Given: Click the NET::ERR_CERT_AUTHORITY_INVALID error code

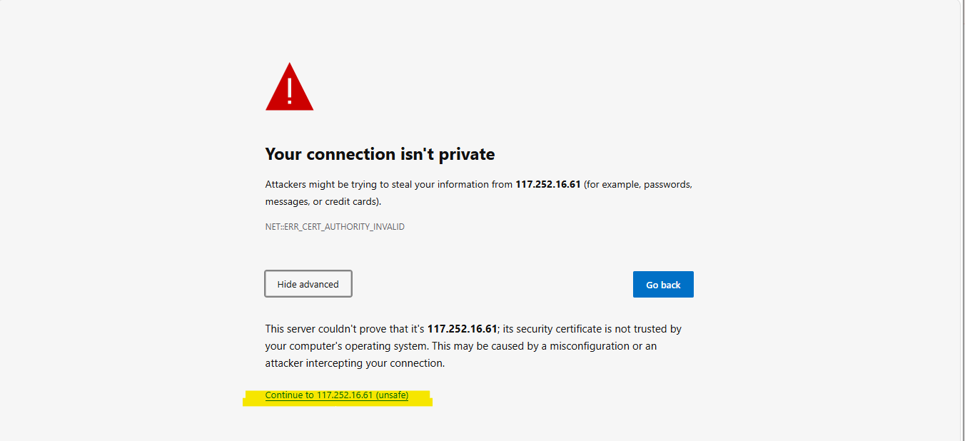Looking at the screenshot, I should (x=335, y=227).
